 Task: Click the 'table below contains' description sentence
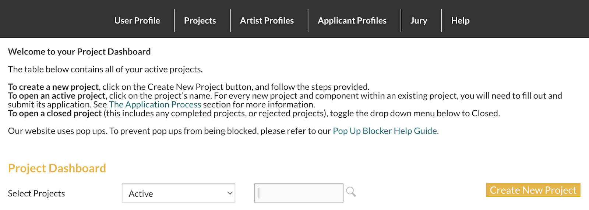click(x=105, y=69)
